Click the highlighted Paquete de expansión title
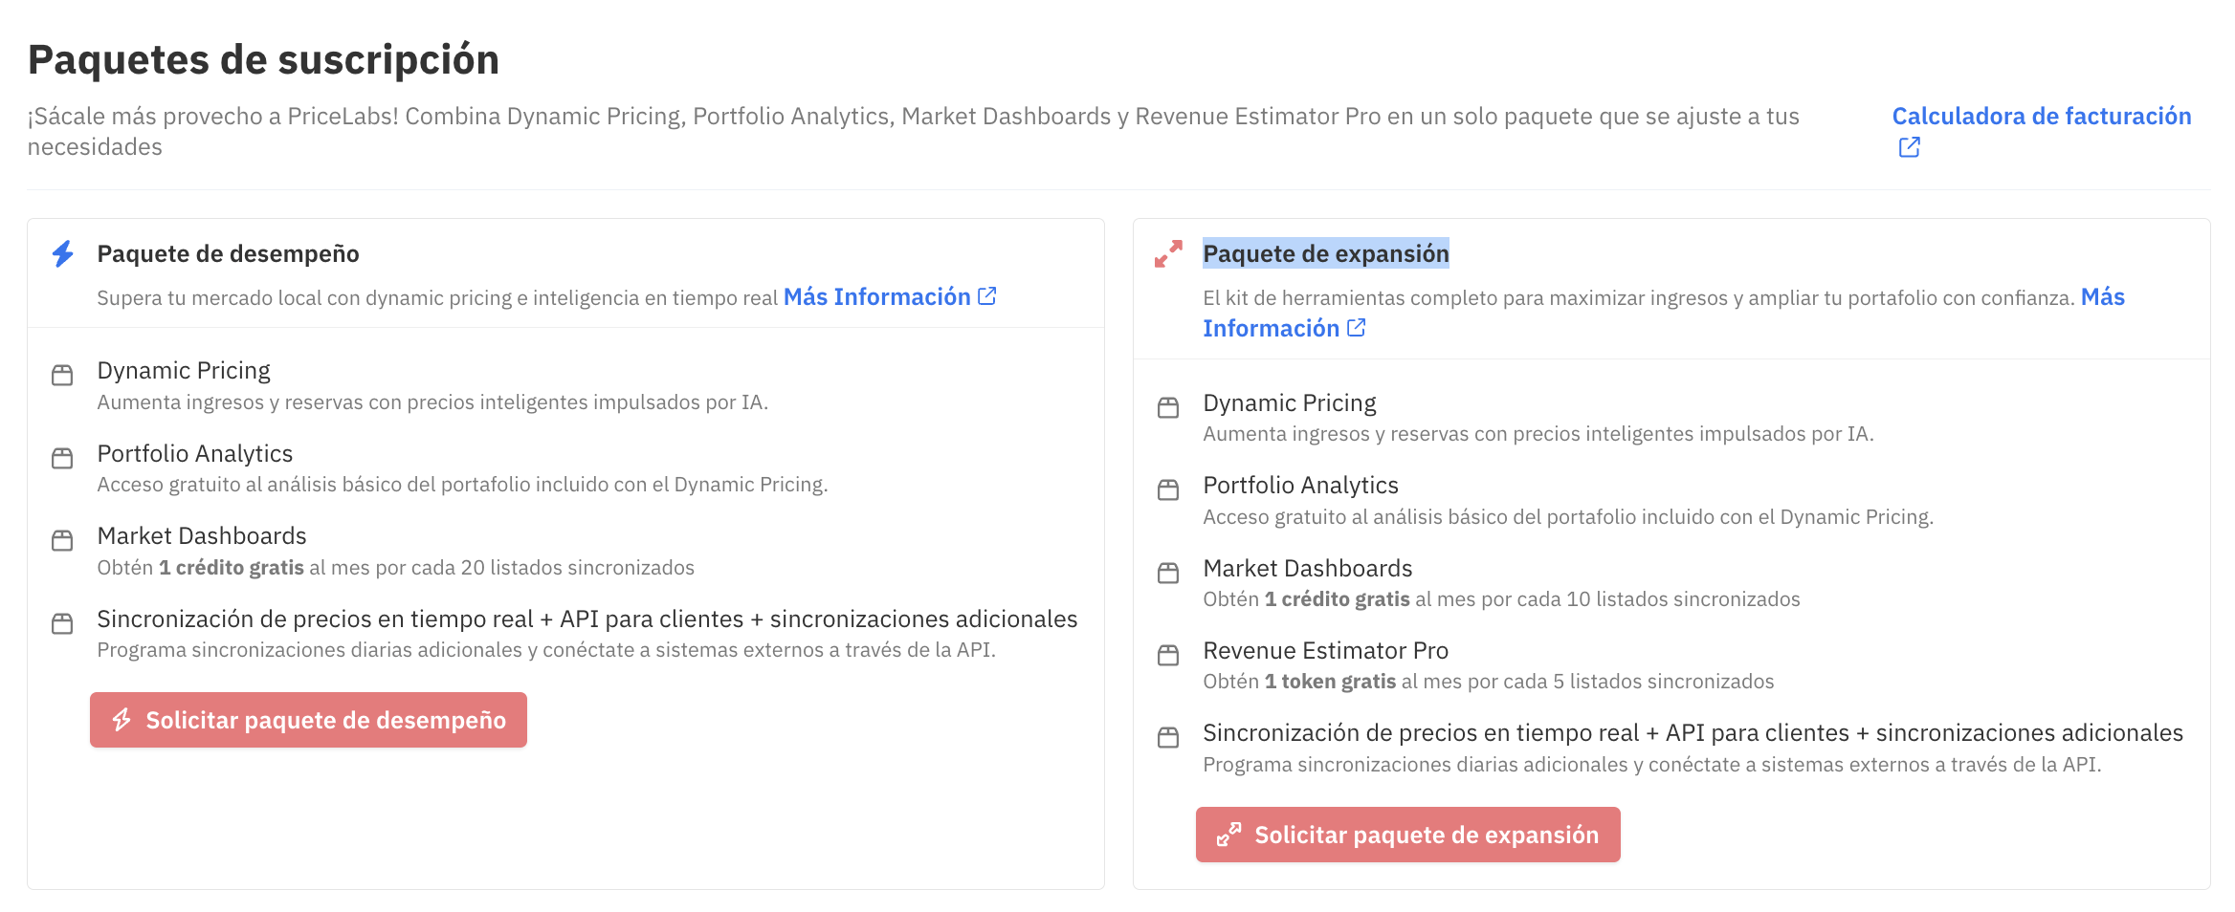The height and width of the screenshot is (912, 2235). (x=1325, y=254)
